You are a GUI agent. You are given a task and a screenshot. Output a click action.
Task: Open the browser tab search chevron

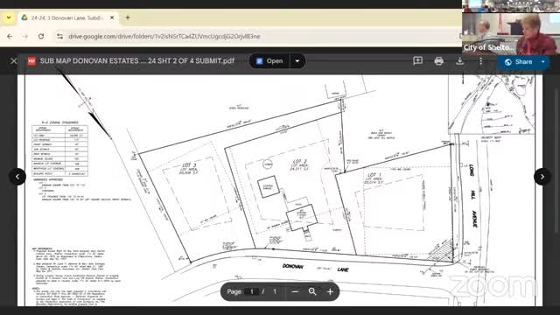(9, 17)
